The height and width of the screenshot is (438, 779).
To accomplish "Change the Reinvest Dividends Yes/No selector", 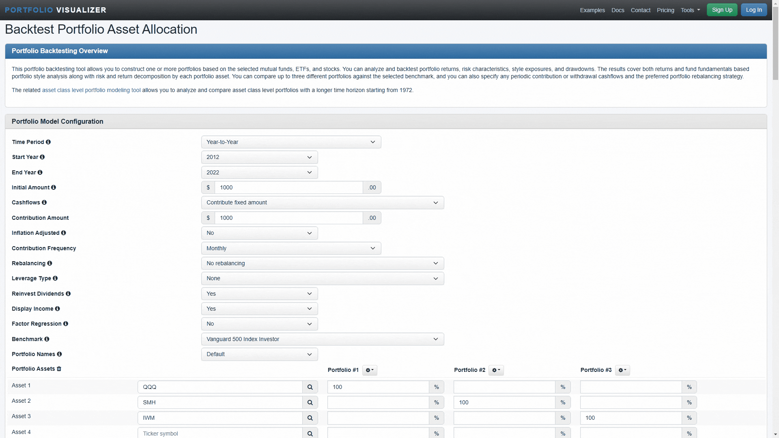I will 259,294.
